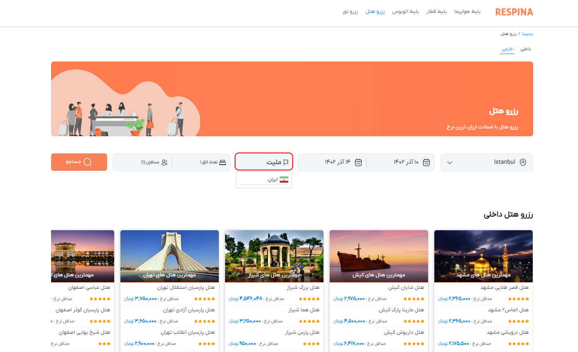The image size is (578, 352).
Task: Select the خارجی hotel tab
Action: click(507, 49)
